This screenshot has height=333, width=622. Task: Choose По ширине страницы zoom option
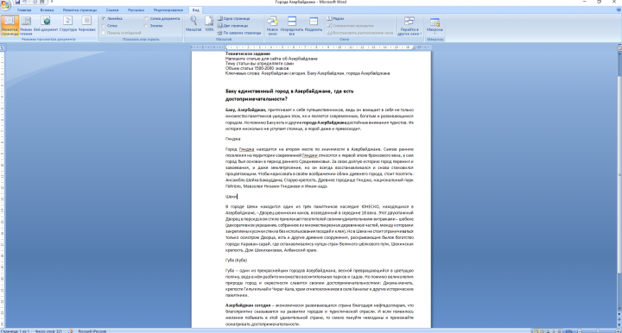click(x=239, y=33)
